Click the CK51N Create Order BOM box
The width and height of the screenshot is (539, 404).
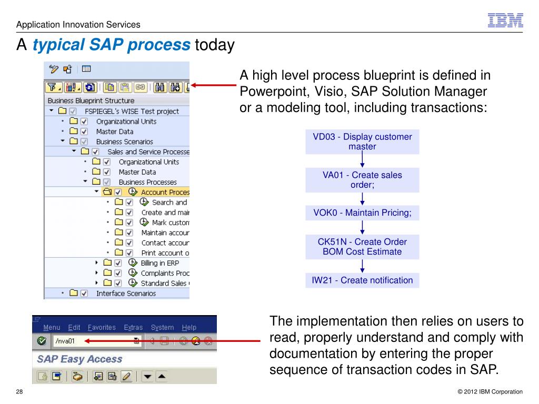click(362, 247)
